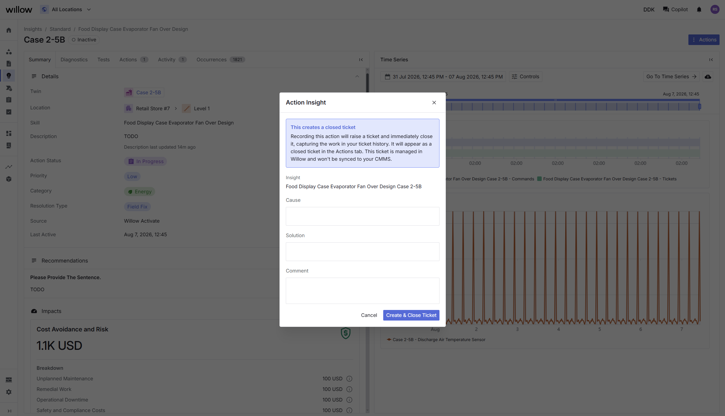725x416 pixels.
Task: Switch to the Occurrences tab
Action: pos(220,60)
